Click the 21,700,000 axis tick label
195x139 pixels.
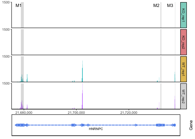[x=77, y=112]
